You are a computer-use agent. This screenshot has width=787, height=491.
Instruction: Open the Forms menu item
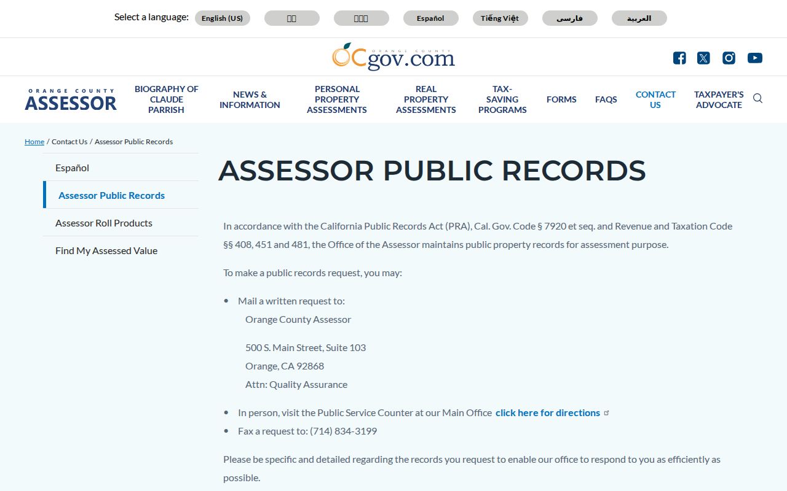click(561, 99)
